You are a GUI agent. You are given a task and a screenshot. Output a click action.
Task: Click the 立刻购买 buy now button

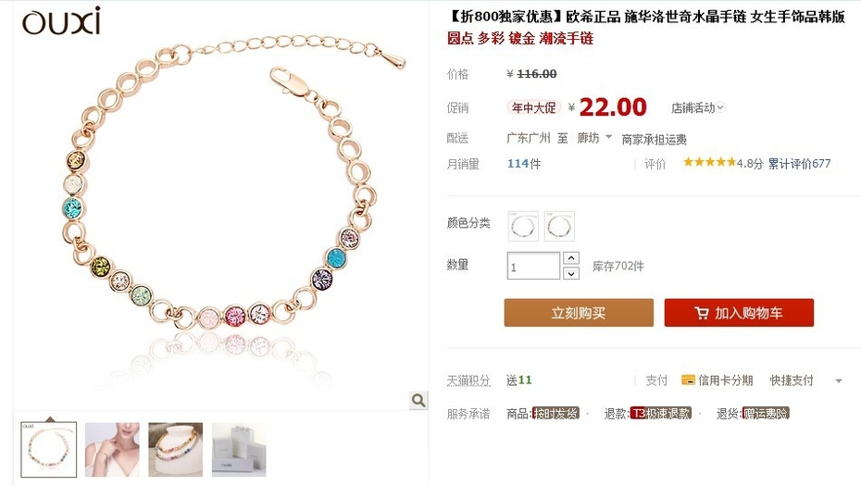point(579,313)
